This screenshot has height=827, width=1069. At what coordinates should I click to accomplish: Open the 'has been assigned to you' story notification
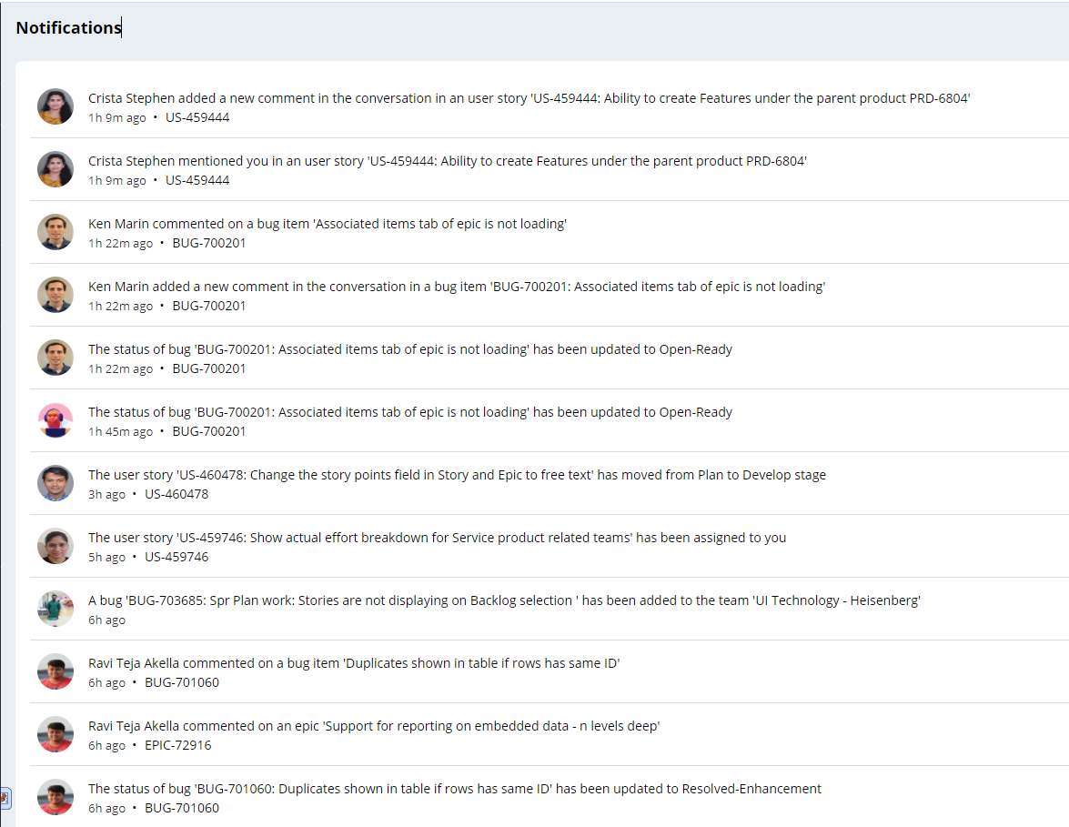437,538
